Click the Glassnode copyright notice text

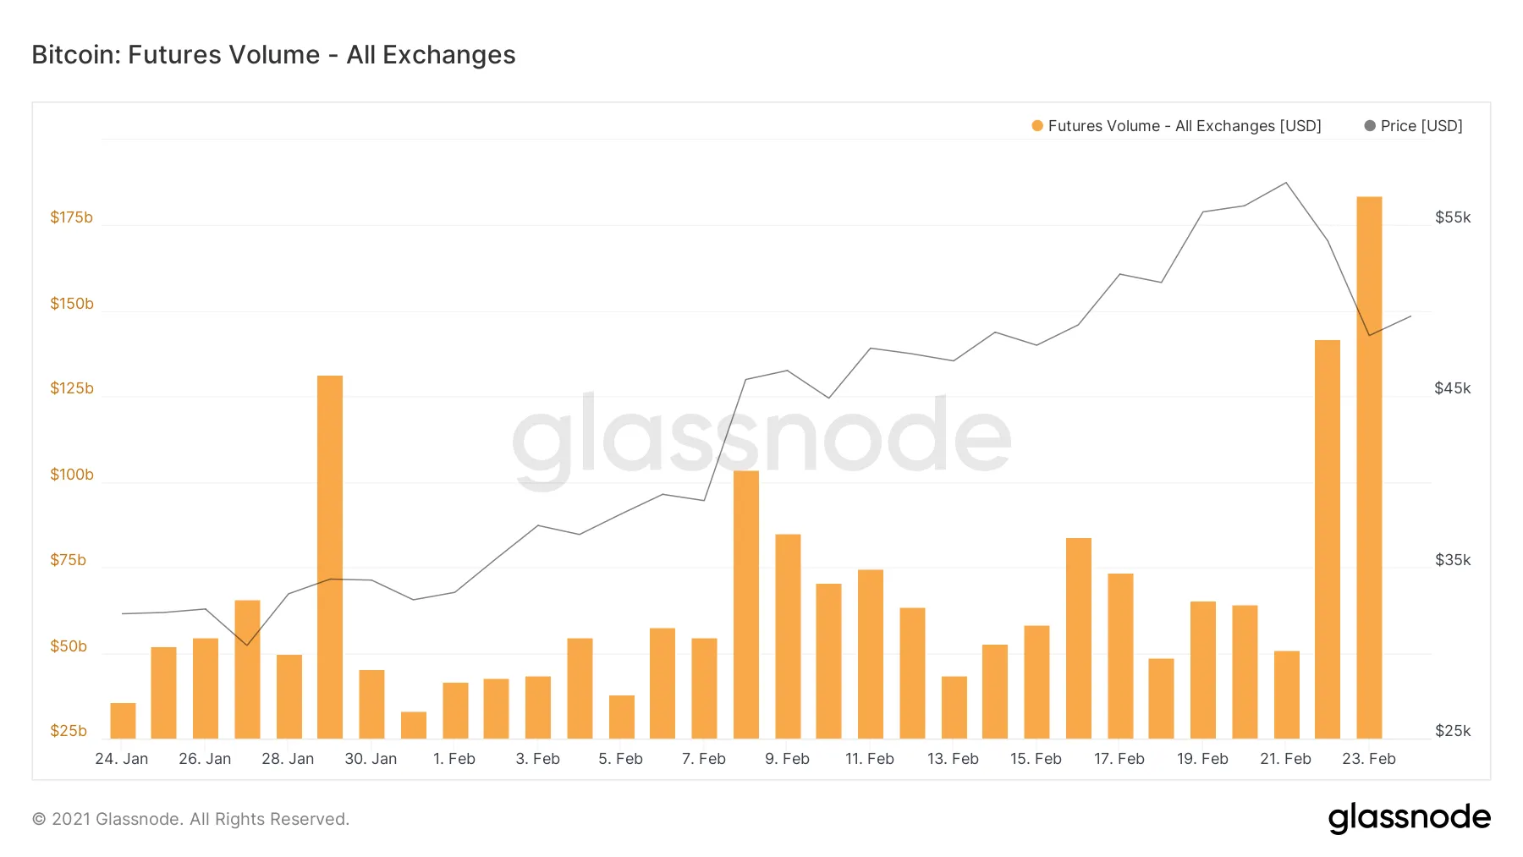(190, 819)
